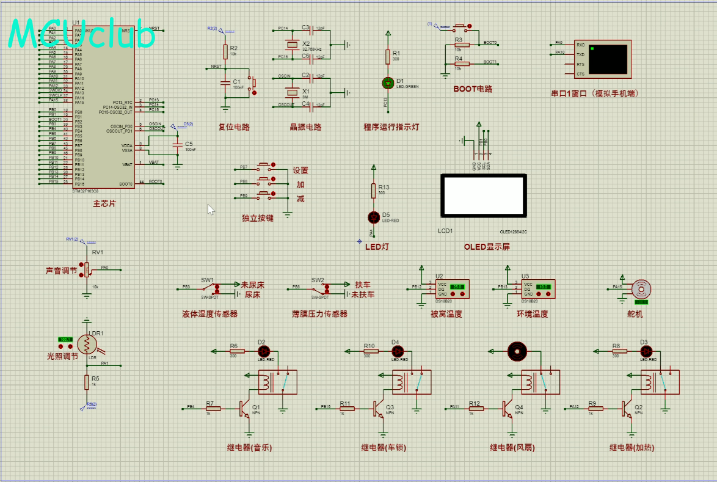The image size is (717, 482).
Task: Select the green LED D1 indicator
Action: (388, 83)
